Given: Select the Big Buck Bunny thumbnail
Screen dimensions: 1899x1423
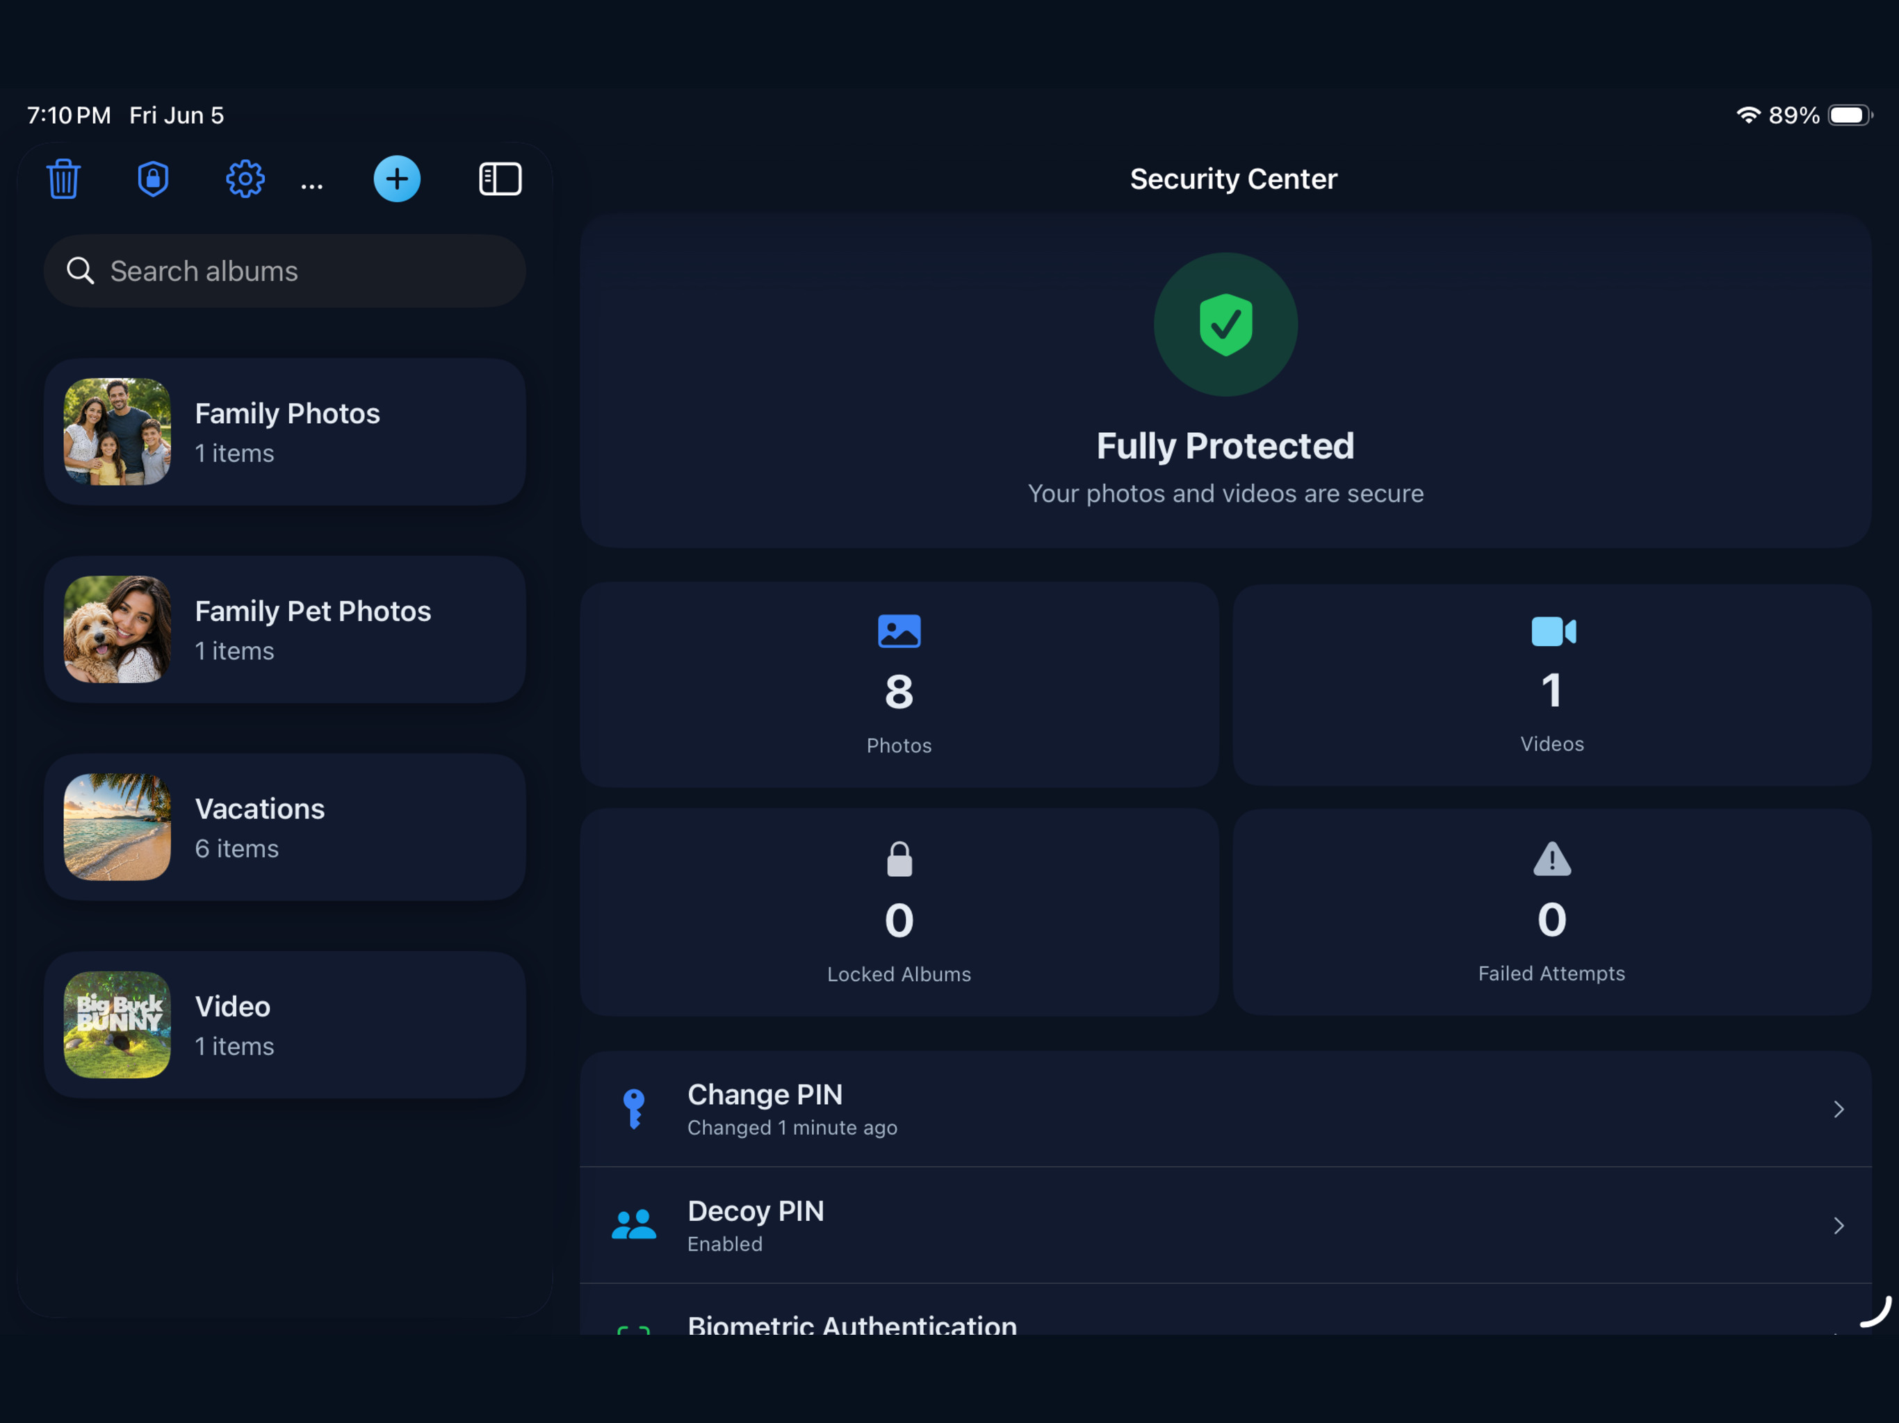Looking at the screenshot, I should point(117,1024).
